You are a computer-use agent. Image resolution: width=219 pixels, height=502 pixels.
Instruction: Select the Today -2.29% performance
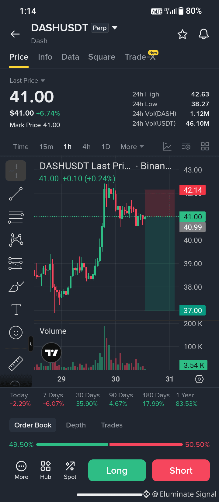pos(20,399)
